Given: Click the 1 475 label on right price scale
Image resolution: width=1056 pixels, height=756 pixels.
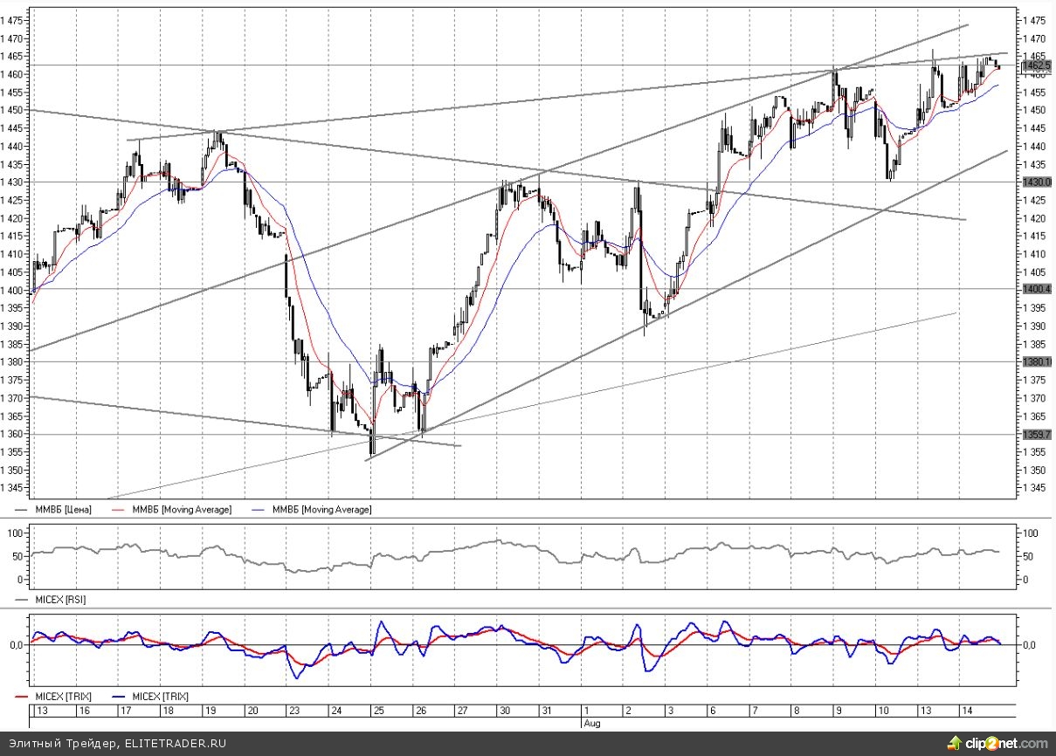Looking at the screenshot, I should click(1036, 20).
